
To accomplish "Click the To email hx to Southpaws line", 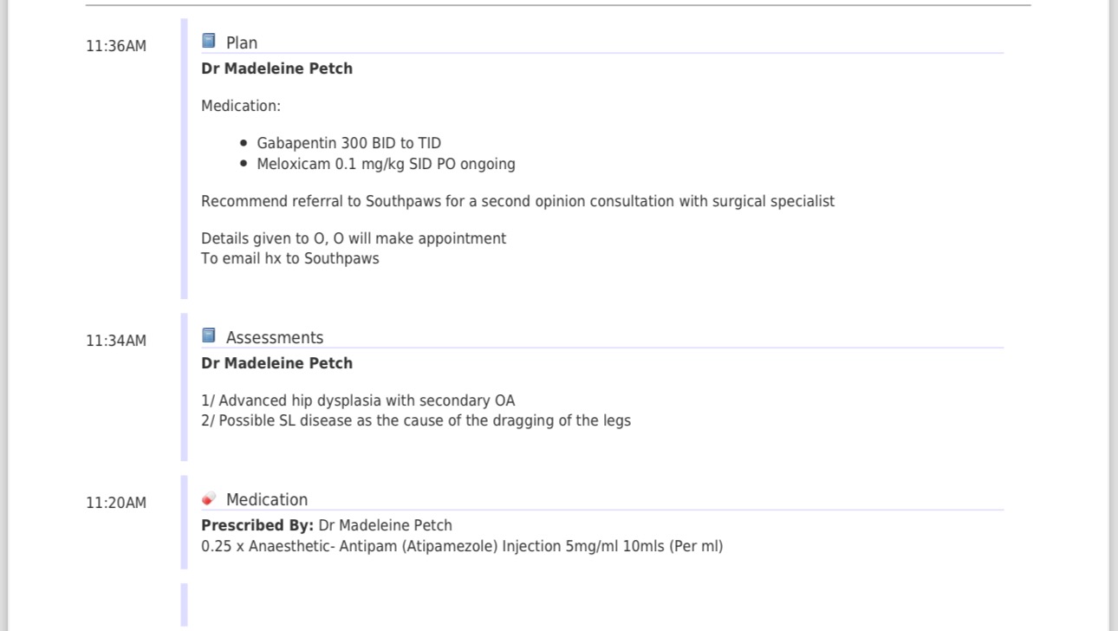I will [290, 258].
